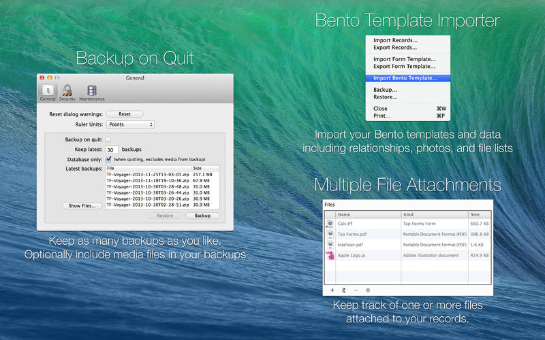Select Export Form Template from menu
545x340 pixels.
click(x=404, y=66)
